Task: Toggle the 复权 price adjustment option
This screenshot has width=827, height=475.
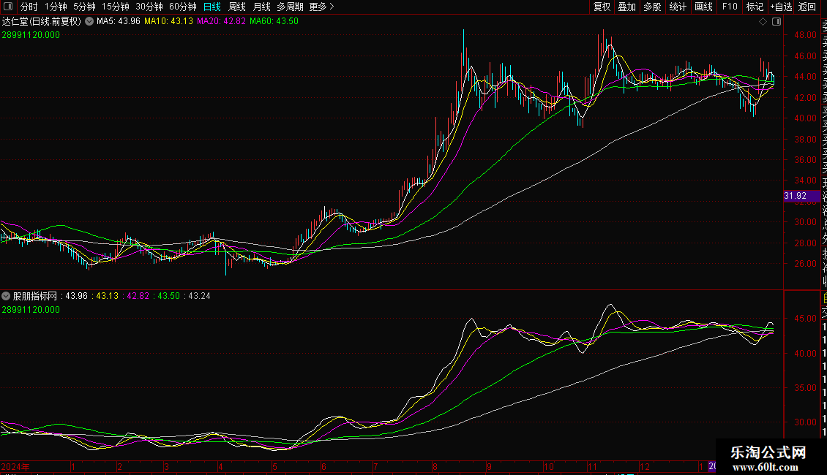Action: pyautogui.click(x=602, y=7)
